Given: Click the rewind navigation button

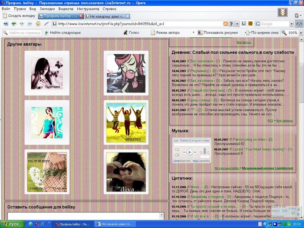Looking at the screenshot, I should [6, 24].
